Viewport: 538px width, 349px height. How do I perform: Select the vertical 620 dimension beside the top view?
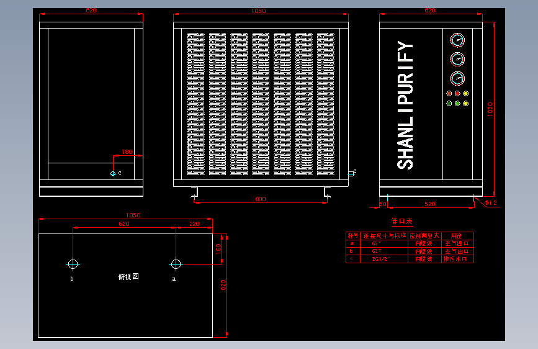pyautogui.click(x=223, y=286)
